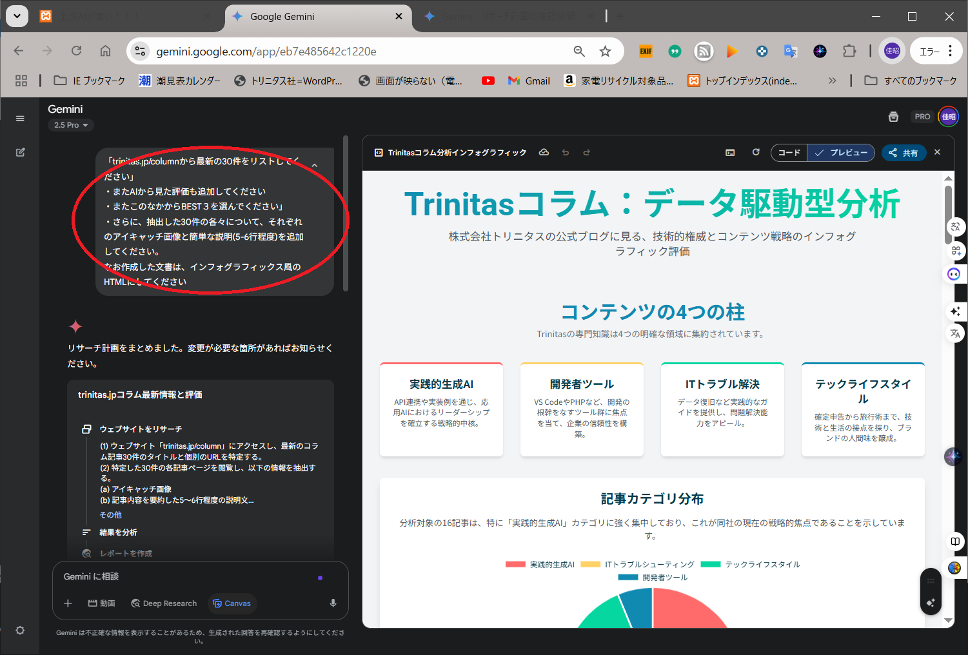Click the address bar URL
Image resolution: width=968 pixels, height=655 pixels.
(266, 52)
